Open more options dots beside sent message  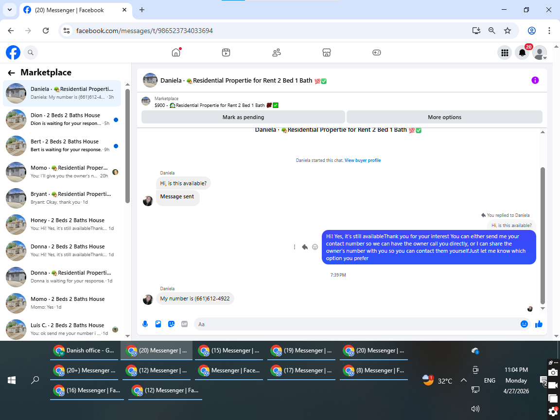(x=294, y=247)
